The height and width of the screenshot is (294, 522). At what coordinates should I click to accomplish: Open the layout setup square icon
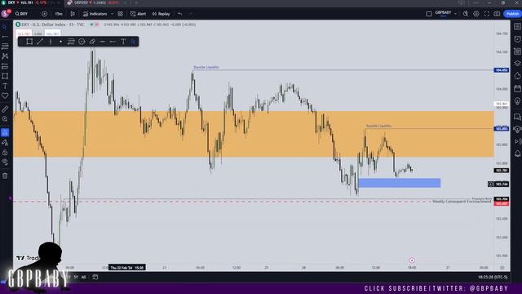(x=429, y=14)
